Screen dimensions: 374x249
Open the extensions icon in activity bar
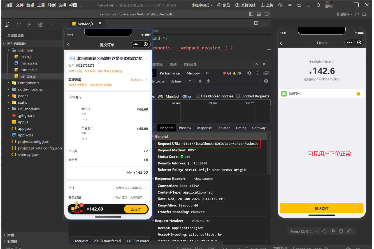[x=41, y=24]
